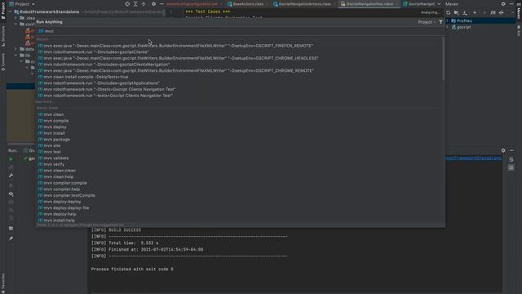522x294 pixels.
Task: Click Maven execute goal 'm' icon
Action: [493, 13]
